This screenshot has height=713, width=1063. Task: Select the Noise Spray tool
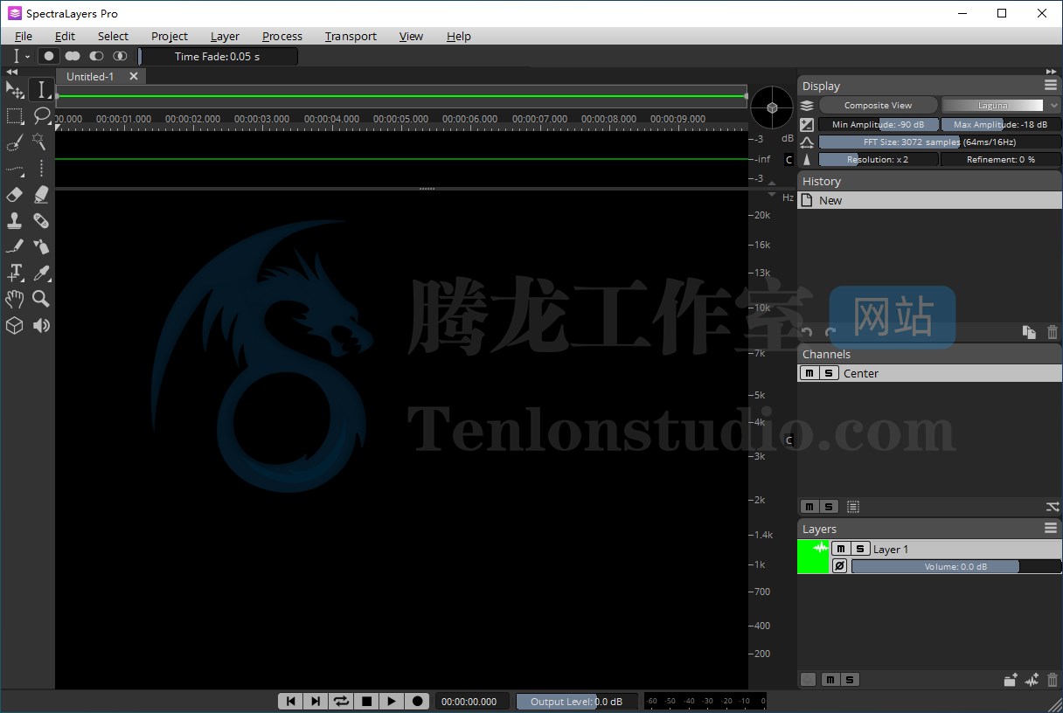click(x=41, y=246)
